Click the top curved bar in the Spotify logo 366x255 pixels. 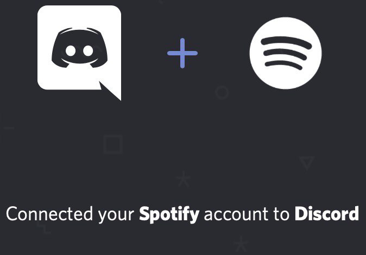(x=286, y=42)
